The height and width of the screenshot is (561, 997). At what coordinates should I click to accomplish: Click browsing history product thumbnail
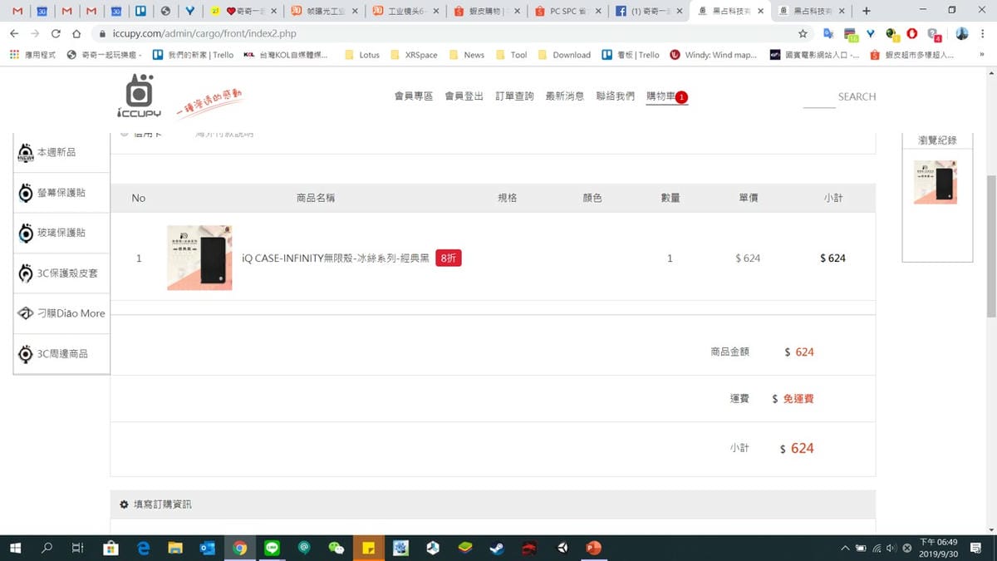(936, 182)
